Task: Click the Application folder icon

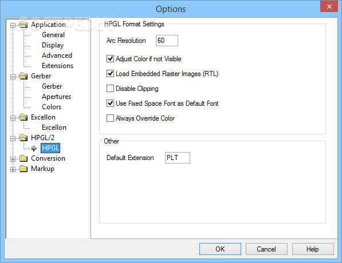Action: pos(23,25)
